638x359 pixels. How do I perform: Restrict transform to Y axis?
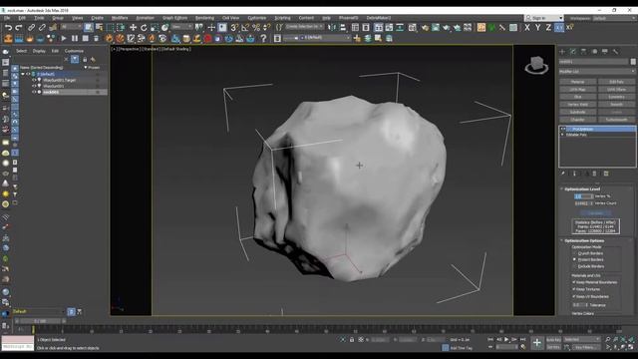[x=538, y=27]
